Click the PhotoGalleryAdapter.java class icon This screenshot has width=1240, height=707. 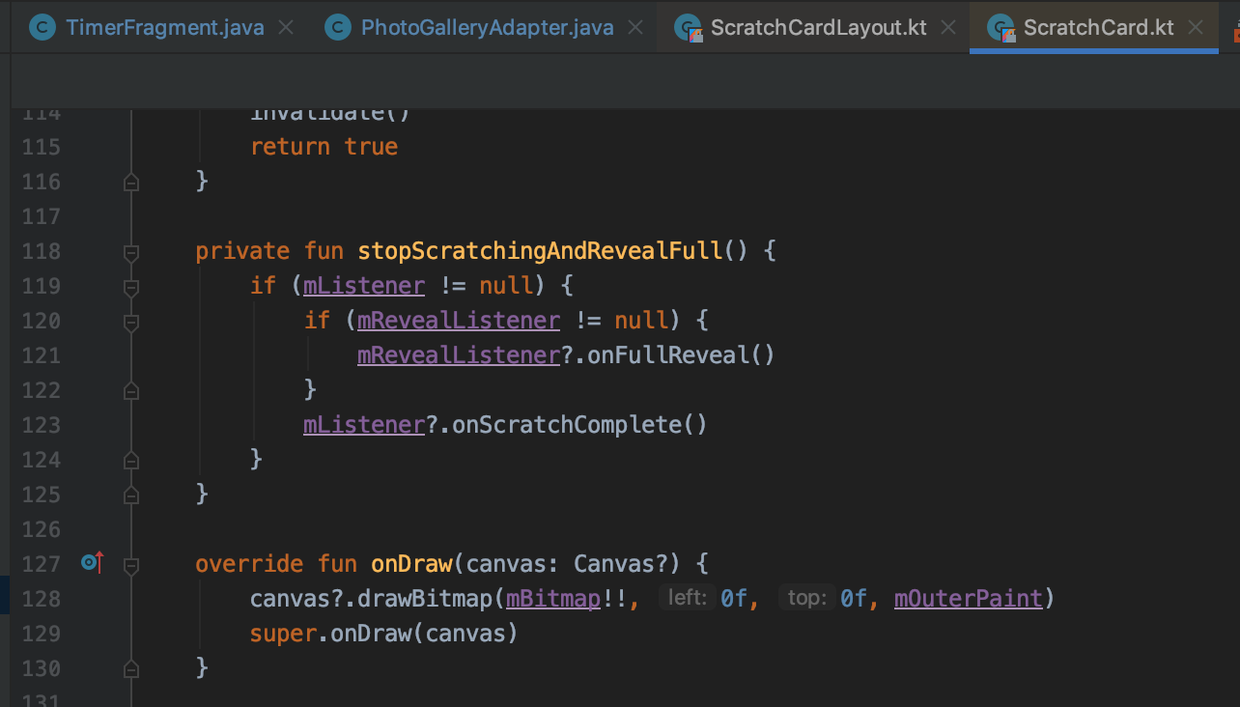tap(337, 27)
